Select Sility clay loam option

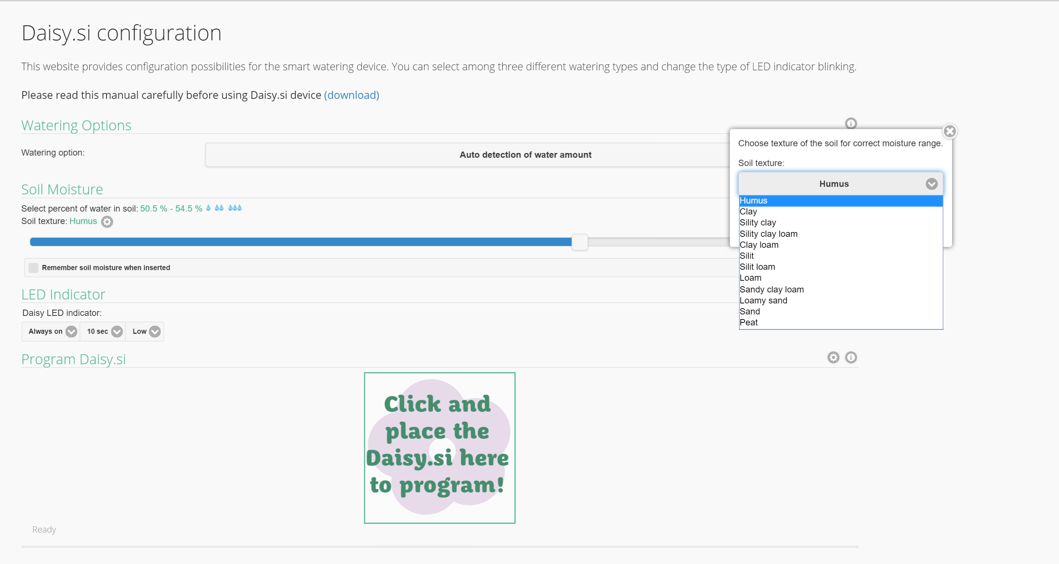(x=840, y=234)
